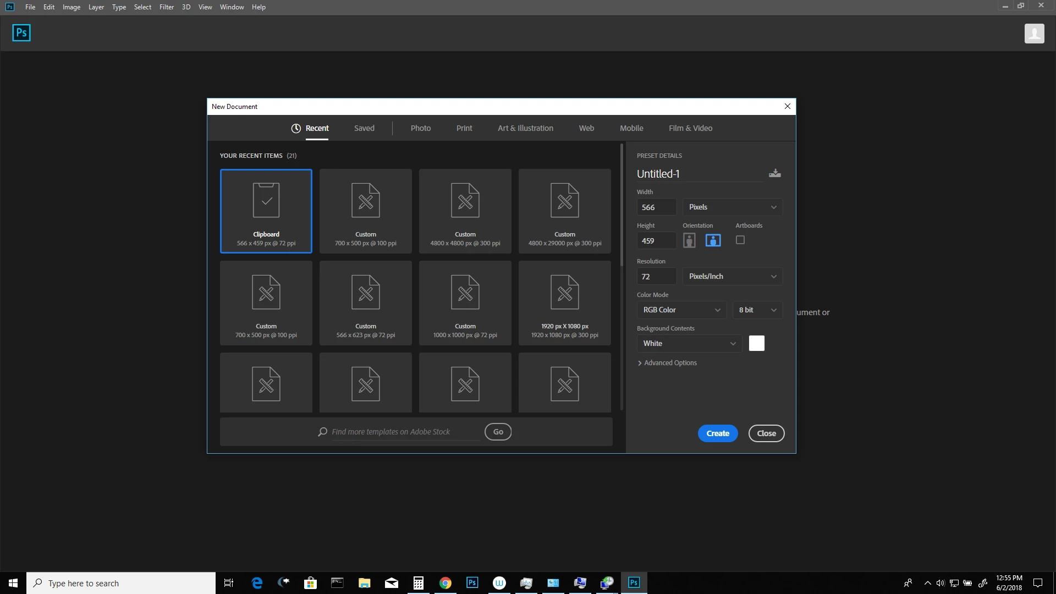The height and width of the screenshot is (594, 1056).
Task: Select landscape orientation icon
Action: click(713, 240)
